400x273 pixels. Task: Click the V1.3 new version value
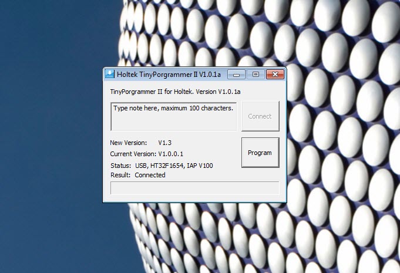165,143
